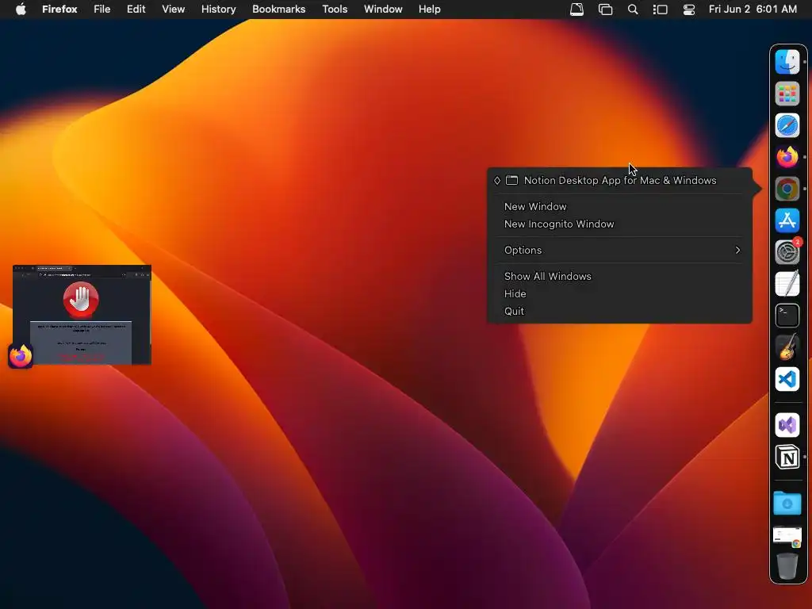Open Control Center in menu bar

point(689,10)
